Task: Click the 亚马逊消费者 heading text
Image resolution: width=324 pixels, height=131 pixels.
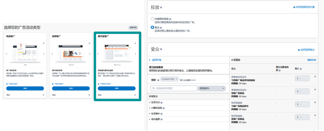Action: coord(155,67)
